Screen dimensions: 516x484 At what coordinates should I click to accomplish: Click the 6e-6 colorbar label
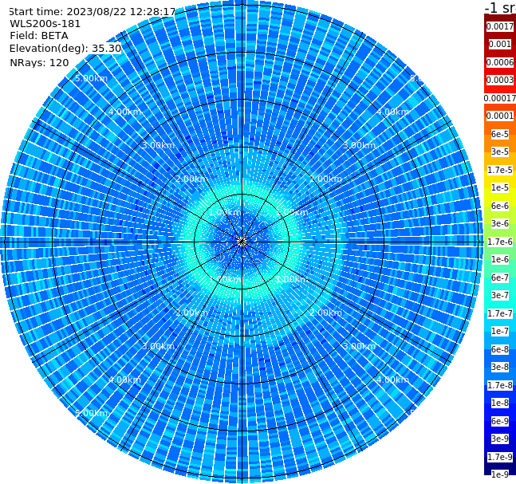click(x=500, y=206)
